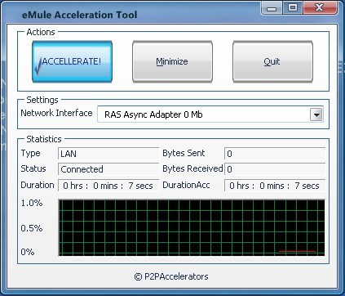Click the 0% graph axis label
This screenshot has width=345, height=296.
click(x=28, y=252)
